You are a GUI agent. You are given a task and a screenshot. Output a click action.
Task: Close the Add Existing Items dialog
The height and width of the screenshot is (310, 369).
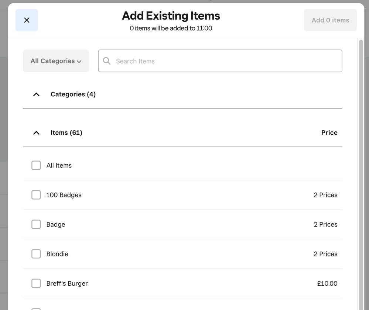pyautogui.click(x=27, y=20)
